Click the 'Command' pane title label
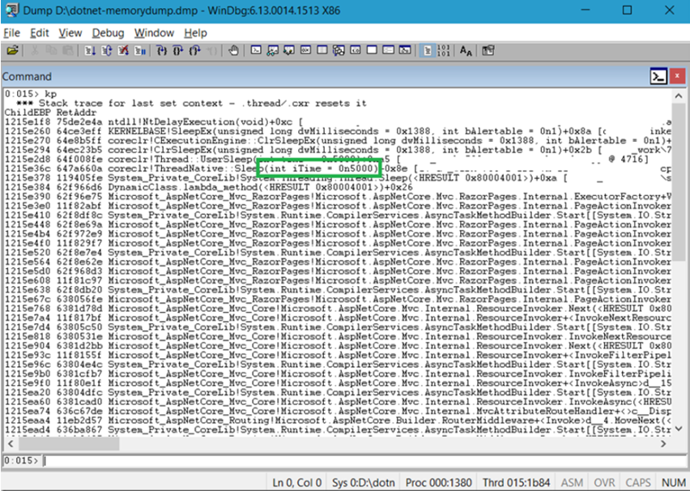The height and width of the screenshot is (491, 690). coord(27,77)
